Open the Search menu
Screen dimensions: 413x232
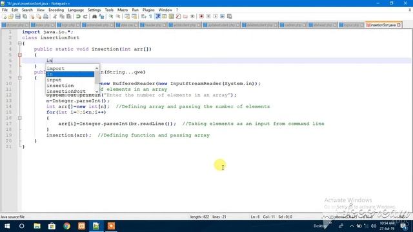pos(27,10)
